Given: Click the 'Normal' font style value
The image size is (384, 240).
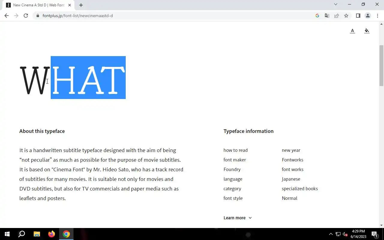Looking at the screenshot, I should coord(289,198).
